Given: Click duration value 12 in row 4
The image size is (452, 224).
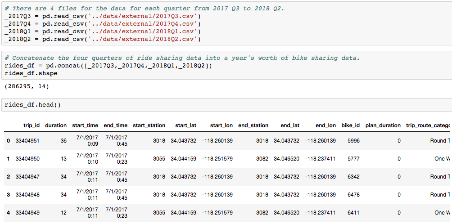Looking at the screenshot, I should [63, 212].
